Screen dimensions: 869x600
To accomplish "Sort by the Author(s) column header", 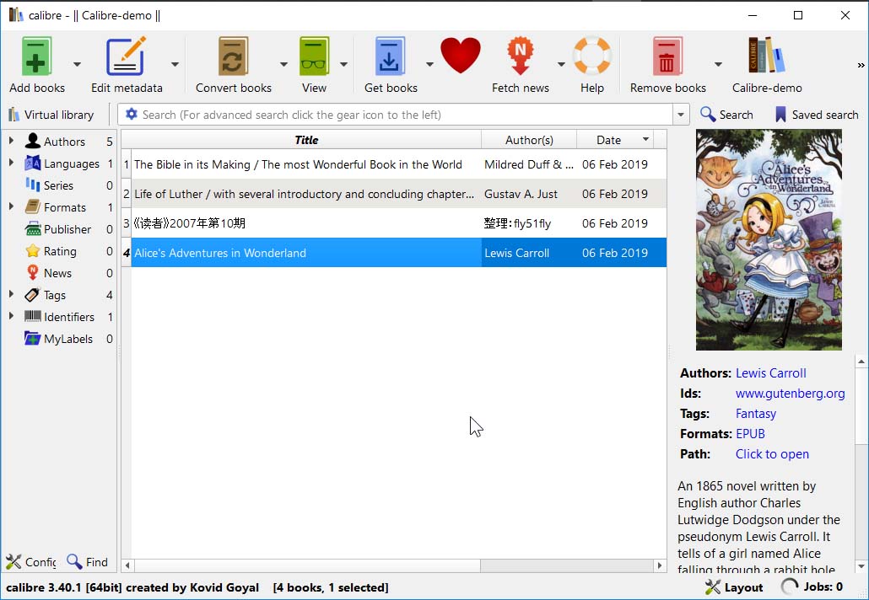I will click(529, 140).
